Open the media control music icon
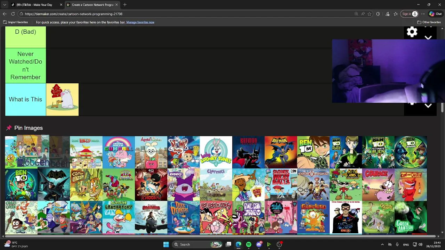The width and height of the screenshot is (445, 250). point(388,14)
